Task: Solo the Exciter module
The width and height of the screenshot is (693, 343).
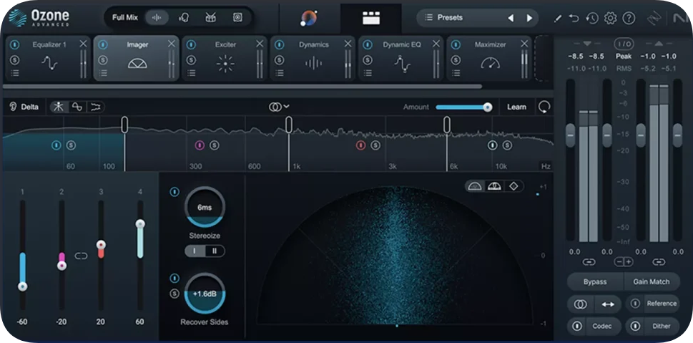Action: (192, 59)
